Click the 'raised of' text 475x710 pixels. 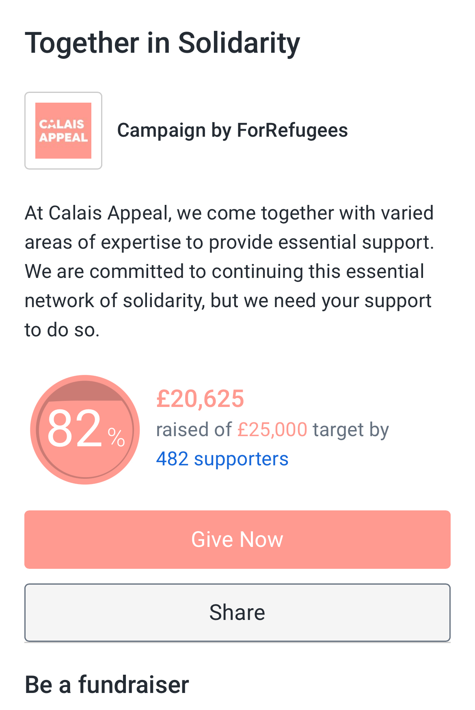point(194,429)
